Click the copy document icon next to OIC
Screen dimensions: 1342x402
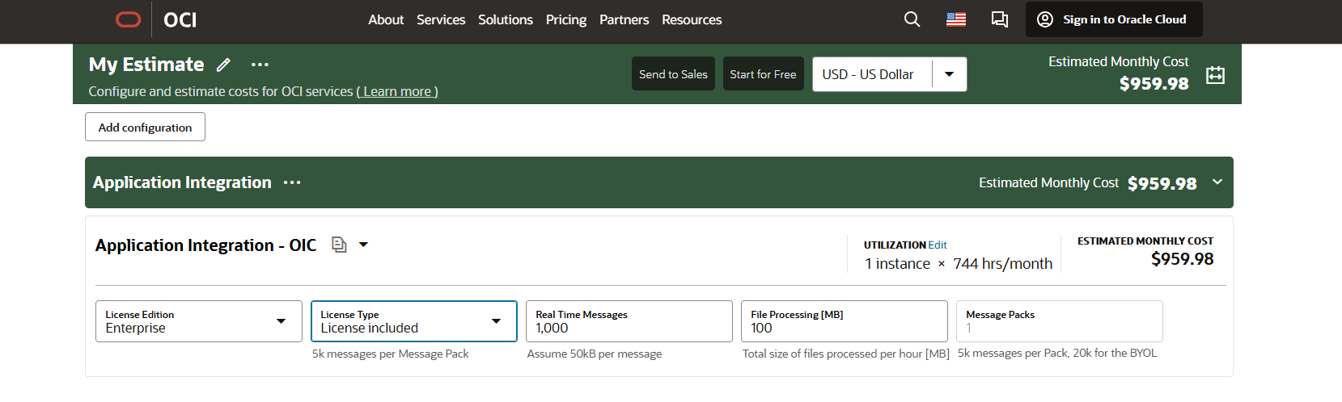pos(339,245)
